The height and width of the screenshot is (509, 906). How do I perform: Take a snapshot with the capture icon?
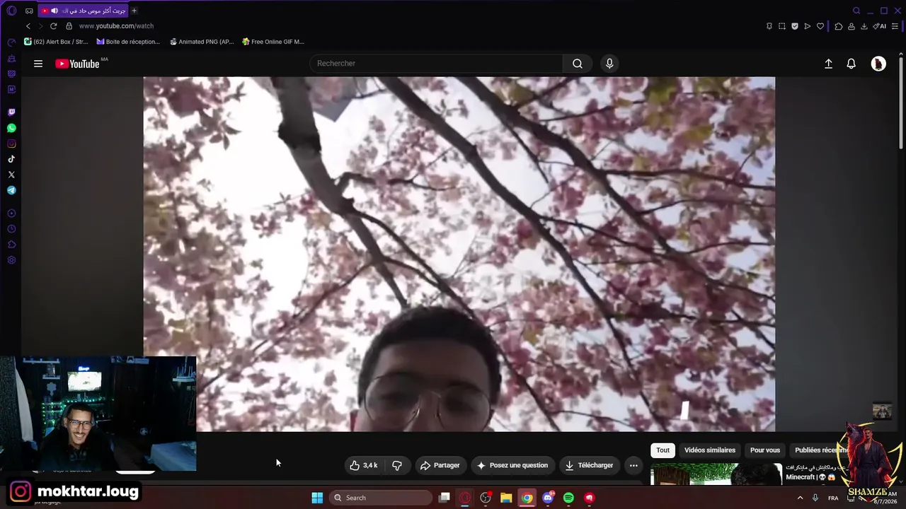click(x=782, y=26)
